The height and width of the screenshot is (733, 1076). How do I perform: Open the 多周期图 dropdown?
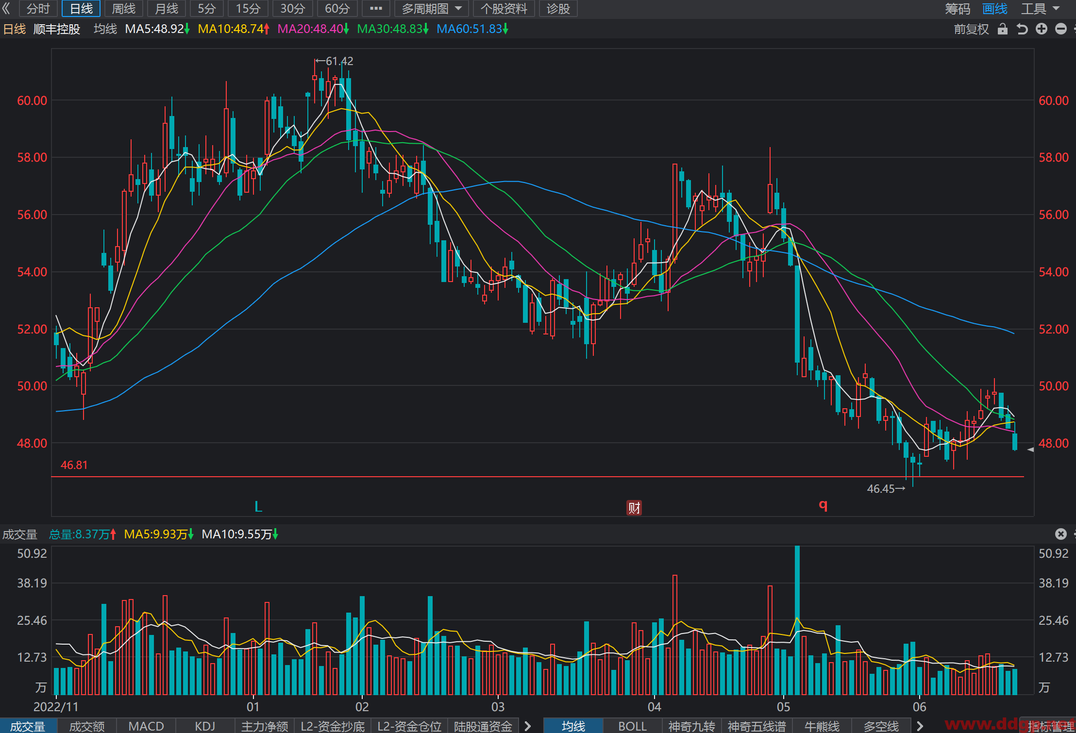pyautogui.click(x=432, y=9)
